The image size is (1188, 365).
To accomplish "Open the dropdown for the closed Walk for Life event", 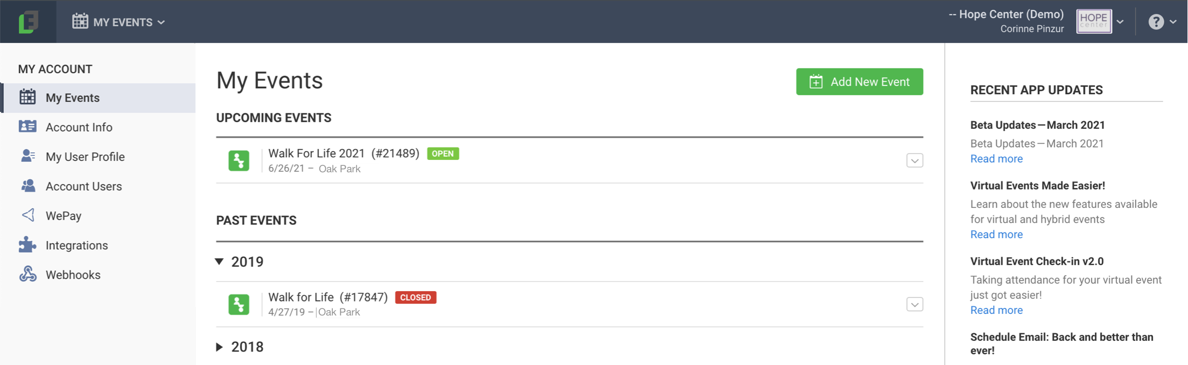I will 914,304.
